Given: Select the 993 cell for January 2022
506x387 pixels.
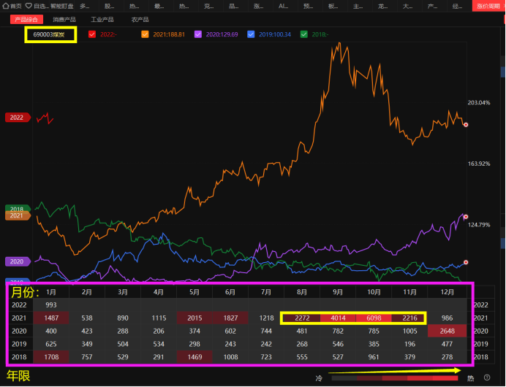Looking at the screenshot, I should pos(51,304).
